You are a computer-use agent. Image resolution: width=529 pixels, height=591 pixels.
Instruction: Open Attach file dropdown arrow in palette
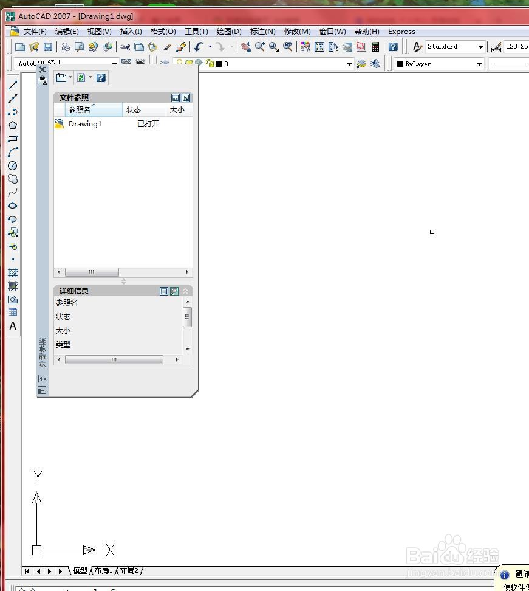point(70,78)
